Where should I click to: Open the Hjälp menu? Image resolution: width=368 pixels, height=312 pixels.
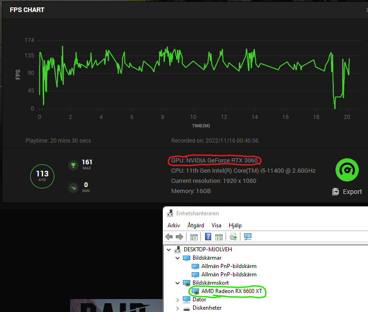(235, 225)
